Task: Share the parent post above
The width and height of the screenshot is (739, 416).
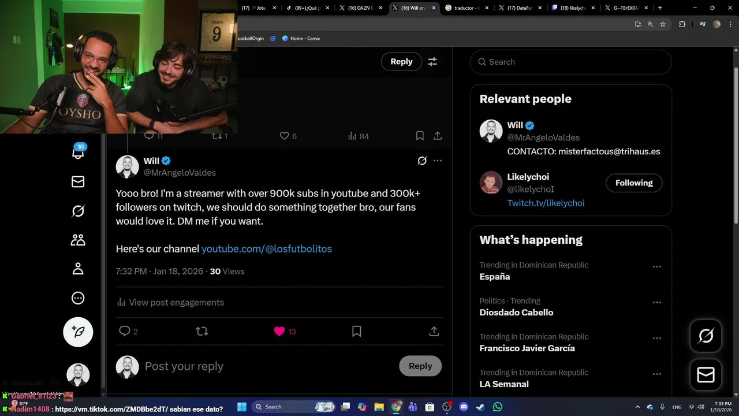Action: click(x=438, y=136)
